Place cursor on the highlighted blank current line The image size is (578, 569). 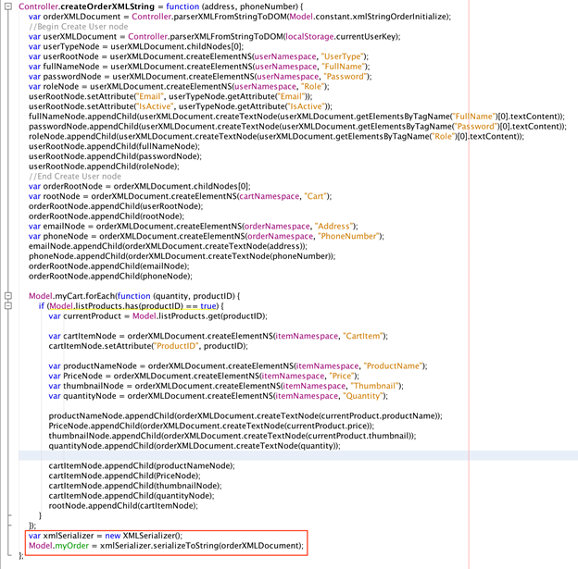pyautogui.click(x=298, y=455)
